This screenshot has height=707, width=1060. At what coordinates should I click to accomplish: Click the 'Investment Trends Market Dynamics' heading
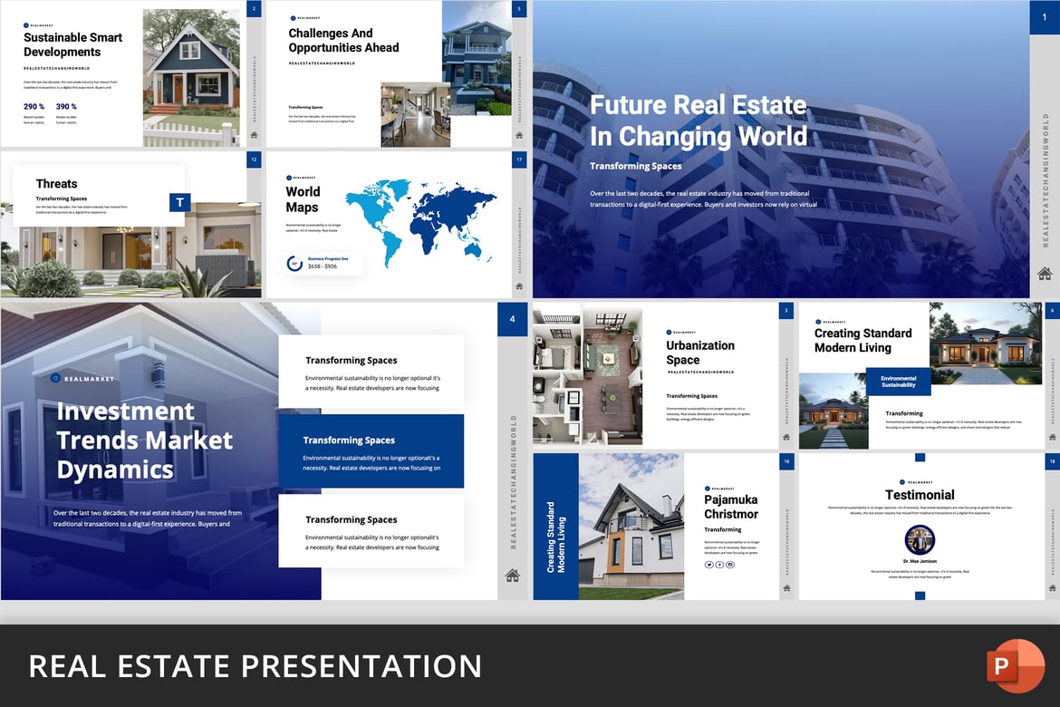click(145, 441)
